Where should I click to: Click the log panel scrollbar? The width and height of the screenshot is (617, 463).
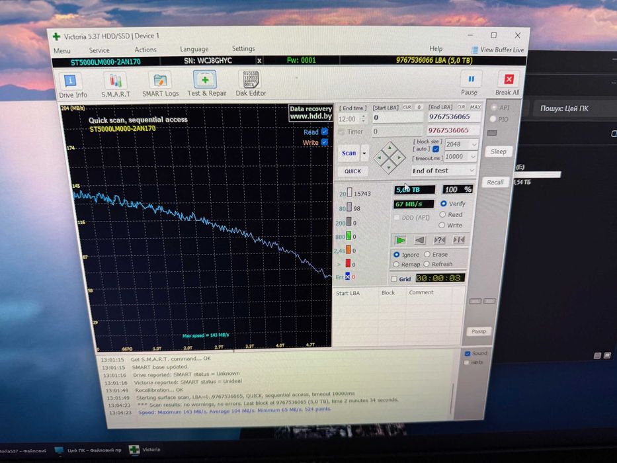[452, 398]
